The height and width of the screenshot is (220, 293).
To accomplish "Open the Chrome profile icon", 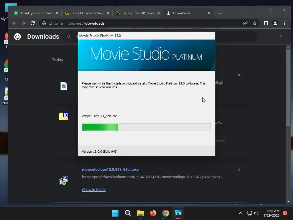I will pos(275,23).
